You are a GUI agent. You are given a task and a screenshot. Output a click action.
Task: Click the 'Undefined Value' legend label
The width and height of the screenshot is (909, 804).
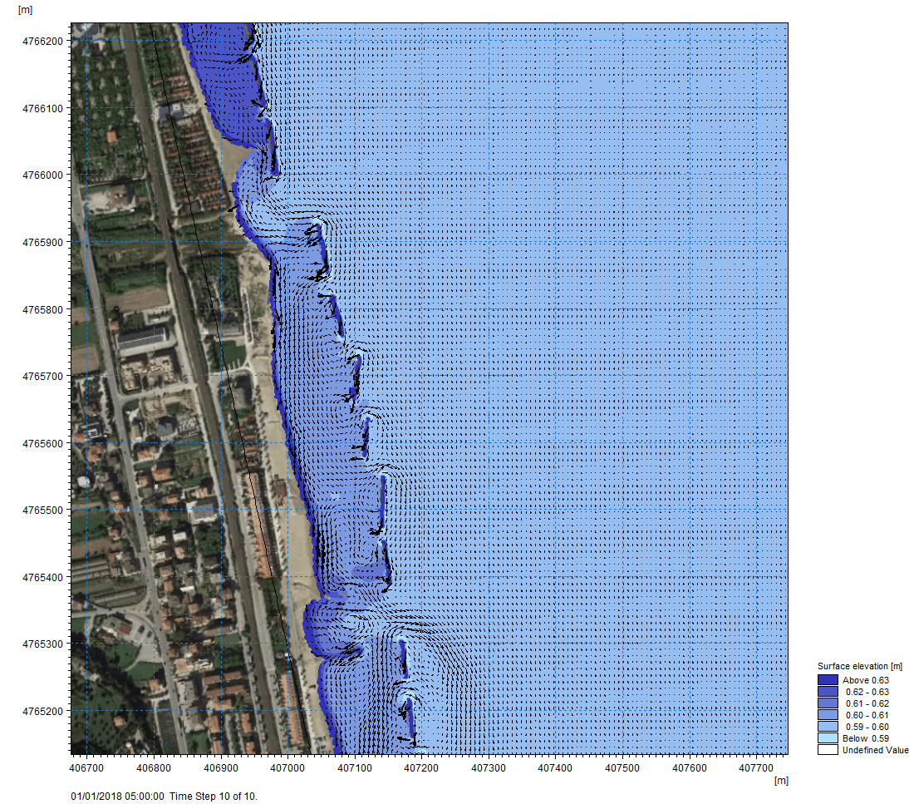tap(876, 750)
